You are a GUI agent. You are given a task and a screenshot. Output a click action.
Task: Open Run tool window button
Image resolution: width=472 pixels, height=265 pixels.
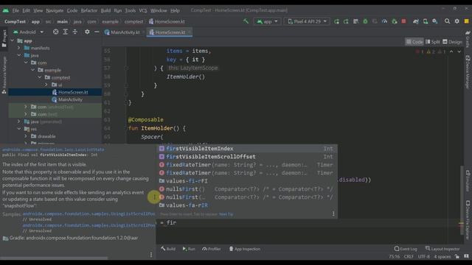click(189, 249)
